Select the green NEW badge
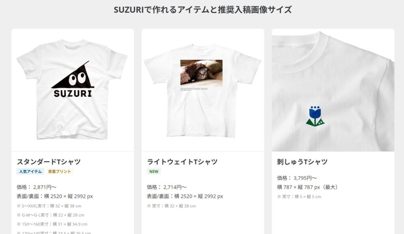 [x=154, y=171]
